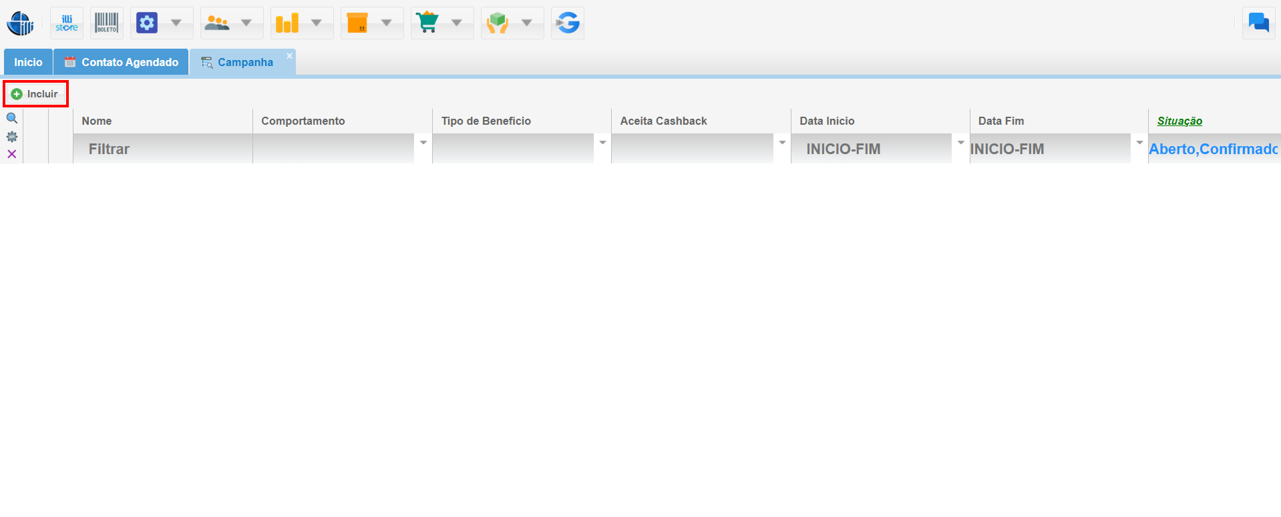Sort by the Situação column link
Screen dimensions: 1281x517
click(1179, 121)
